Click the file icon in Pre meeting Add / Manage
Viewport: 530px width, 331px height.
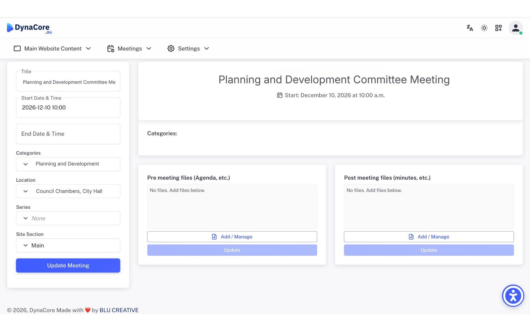click(x=214, y=237)
